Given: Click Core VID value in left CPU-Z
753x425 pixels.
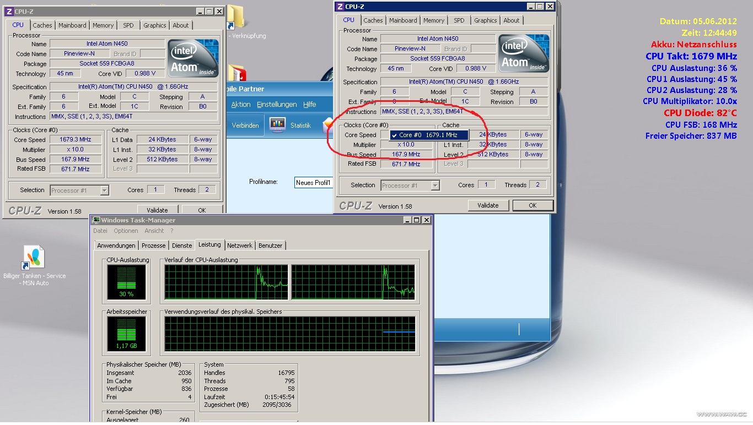Looking at the screenshot, I should pyautogui.click(x=145, y=73).
